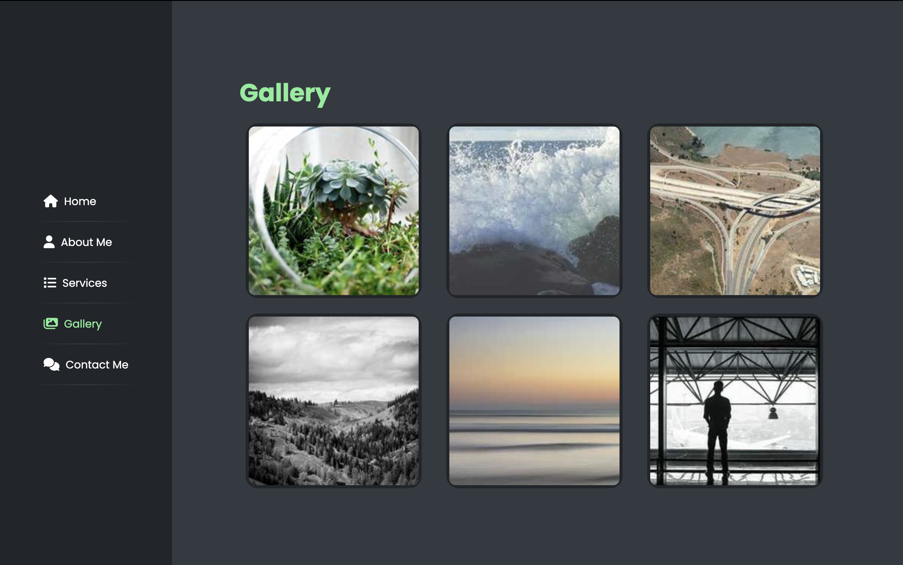Click the house icon beside Home
This screenshot has width=903, height=565.
click(x=50, y=201)
